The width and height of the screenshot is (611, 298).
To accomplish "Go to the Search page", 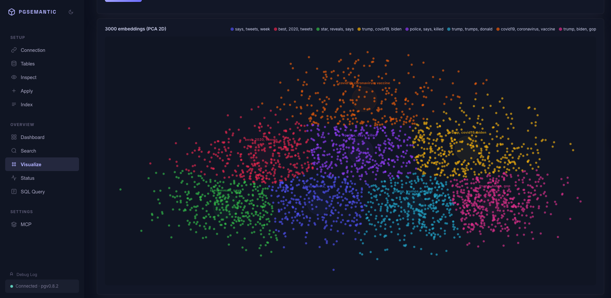I will (42, 151).
